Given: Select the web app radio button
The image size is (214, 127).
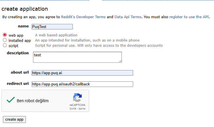Looking at the screenshot, I should (5, 35).
